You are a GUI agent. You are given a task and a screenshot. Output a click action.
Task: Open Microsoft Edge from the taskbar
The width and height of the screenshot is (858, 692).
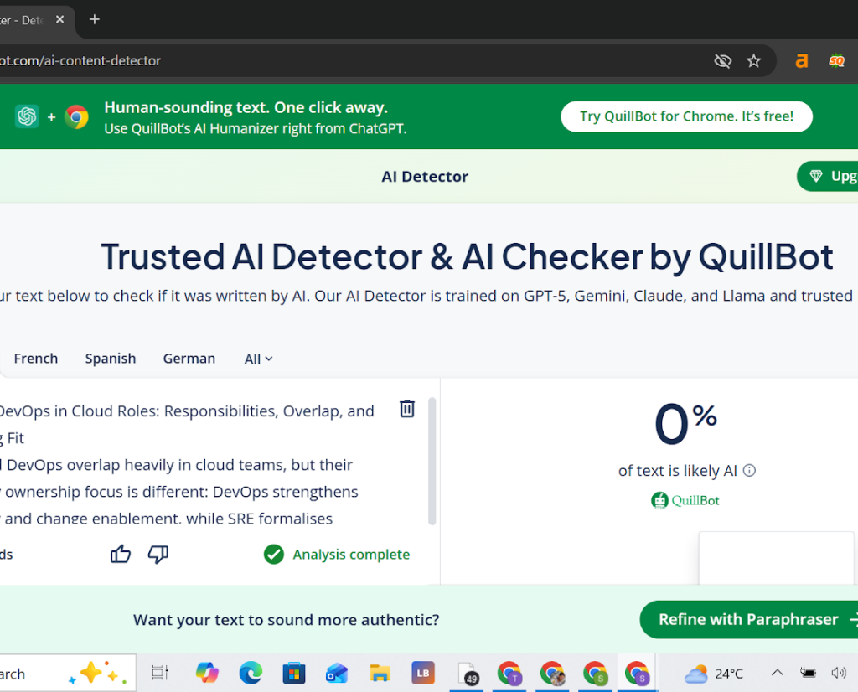point(251,673)
